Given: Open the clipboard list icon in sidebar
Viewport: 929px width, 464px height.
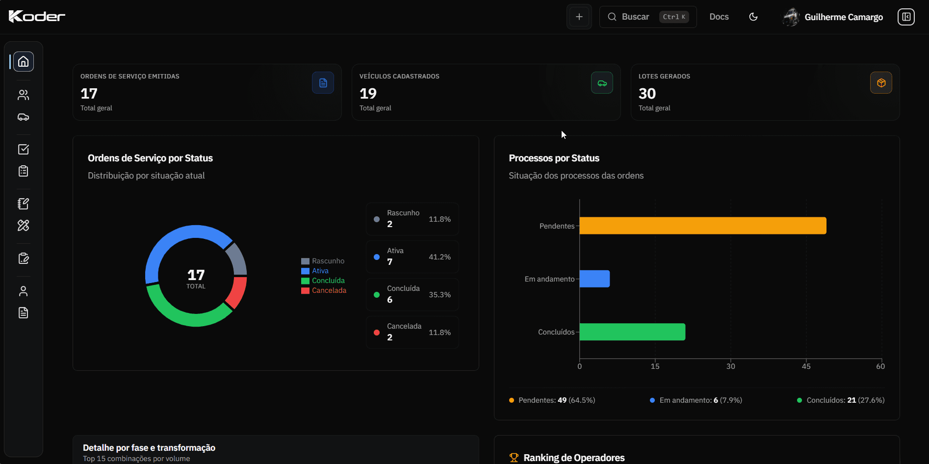Looking at the screenshot, I should coord(24,171).
